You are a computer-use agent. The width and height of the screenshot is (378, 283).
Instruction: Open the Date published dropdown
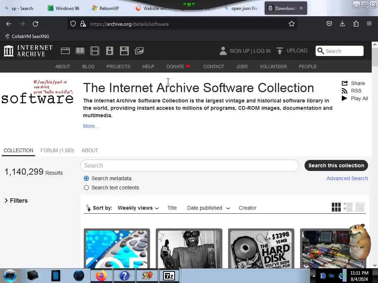pyautogui.click(x=209, y=208)
